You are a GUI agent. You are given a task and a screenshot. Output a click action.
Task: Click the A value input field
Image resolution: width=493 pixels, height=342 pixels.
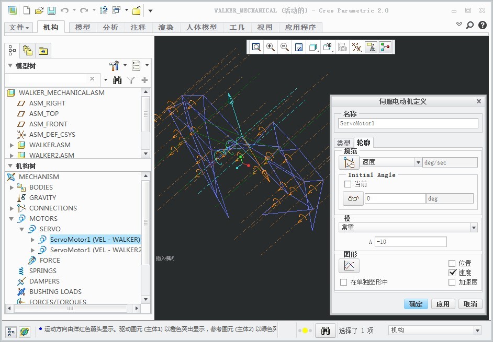click(x=410, y=242)
